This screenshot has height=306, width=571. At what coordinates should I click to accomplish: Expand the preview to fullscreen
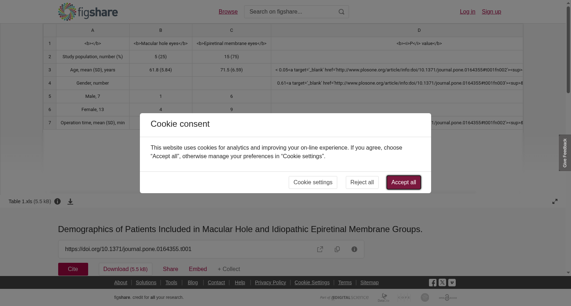555,201
